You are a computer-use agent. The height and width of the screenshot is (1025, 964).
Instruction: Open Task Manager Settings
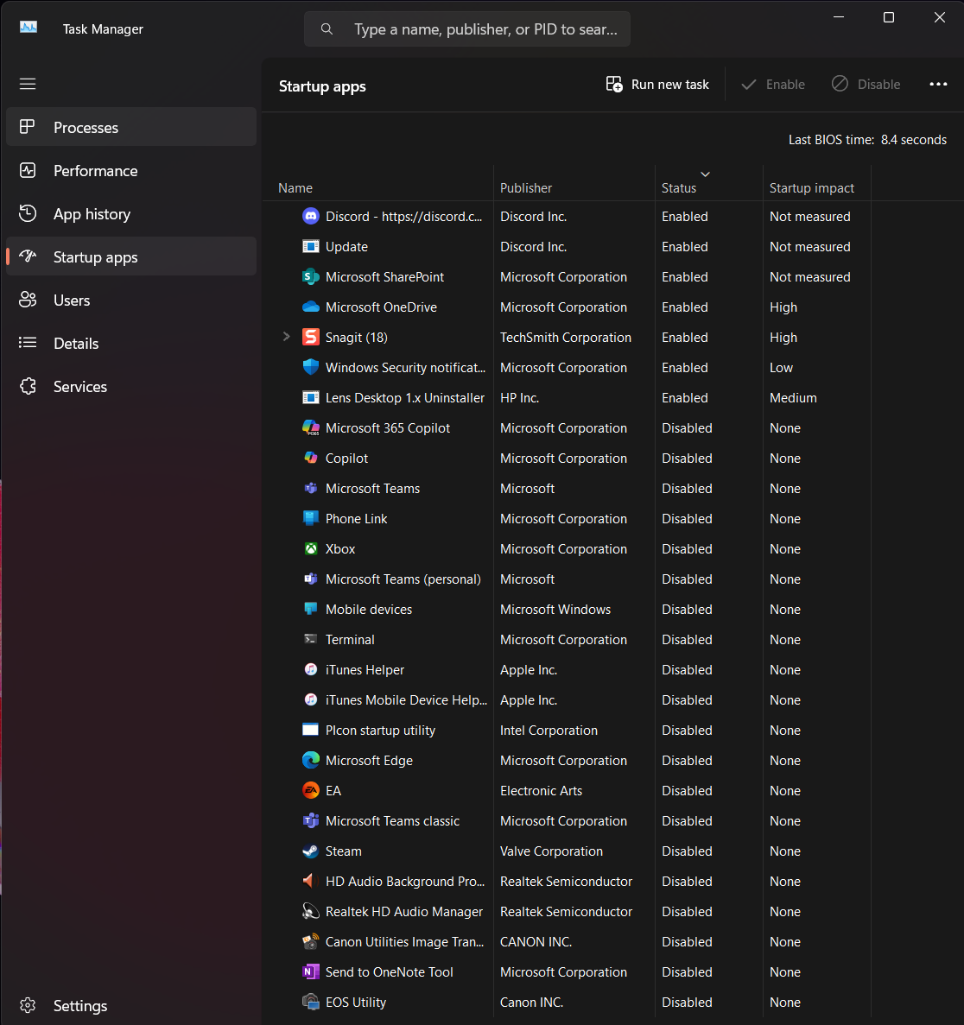pos(79,1006)
